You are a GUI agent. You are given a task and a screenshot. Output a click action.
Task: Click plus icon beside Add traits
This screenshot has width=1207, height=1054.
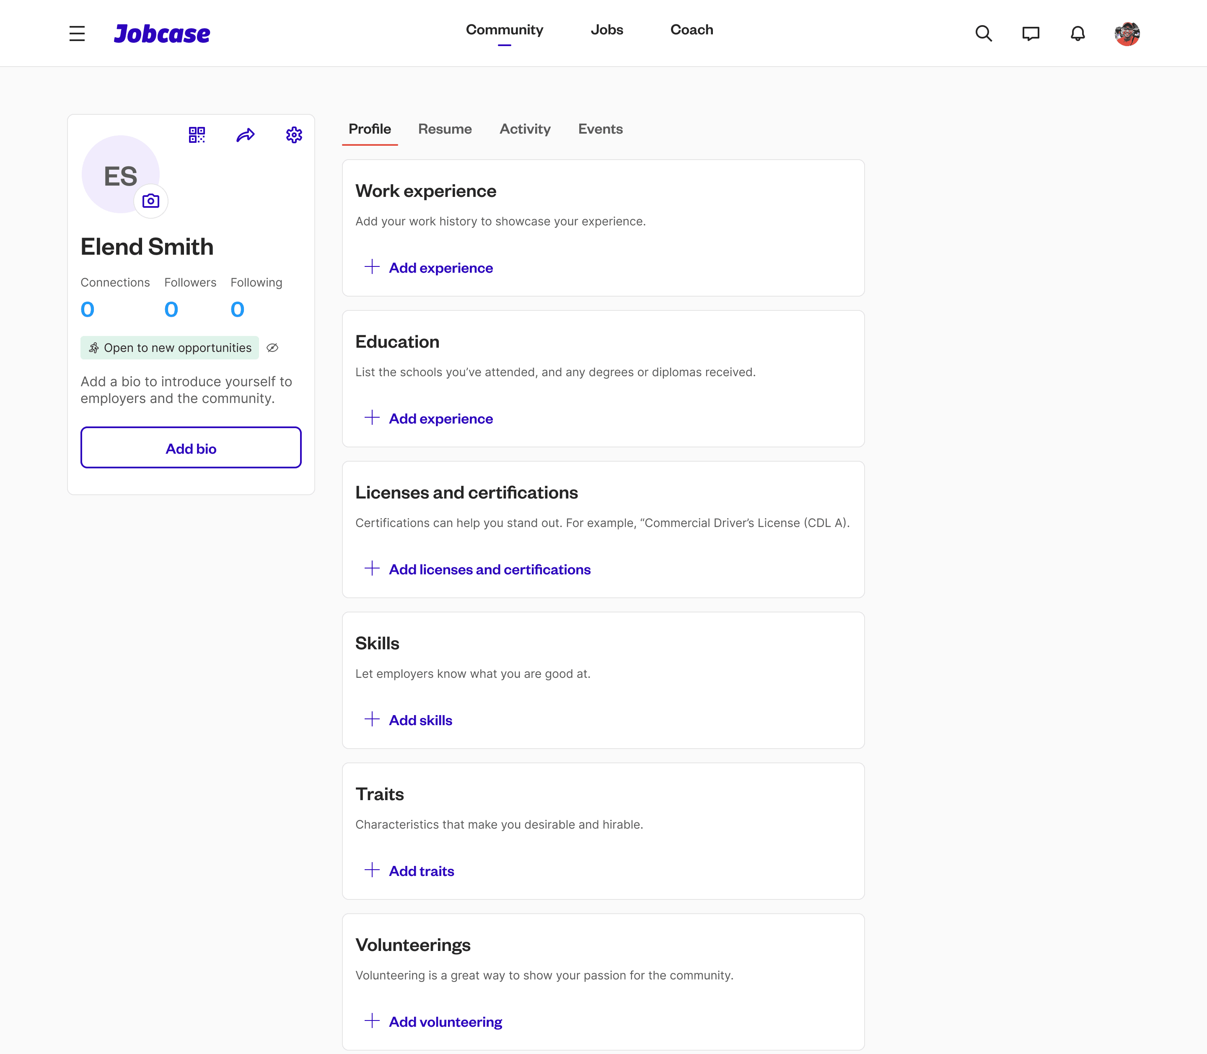tap(372, 869)
